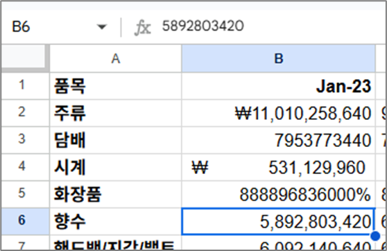The height and width of the screenshot is (251, 387).
Task: Select the cell labeled 향수
Action: tap(116, 221)
